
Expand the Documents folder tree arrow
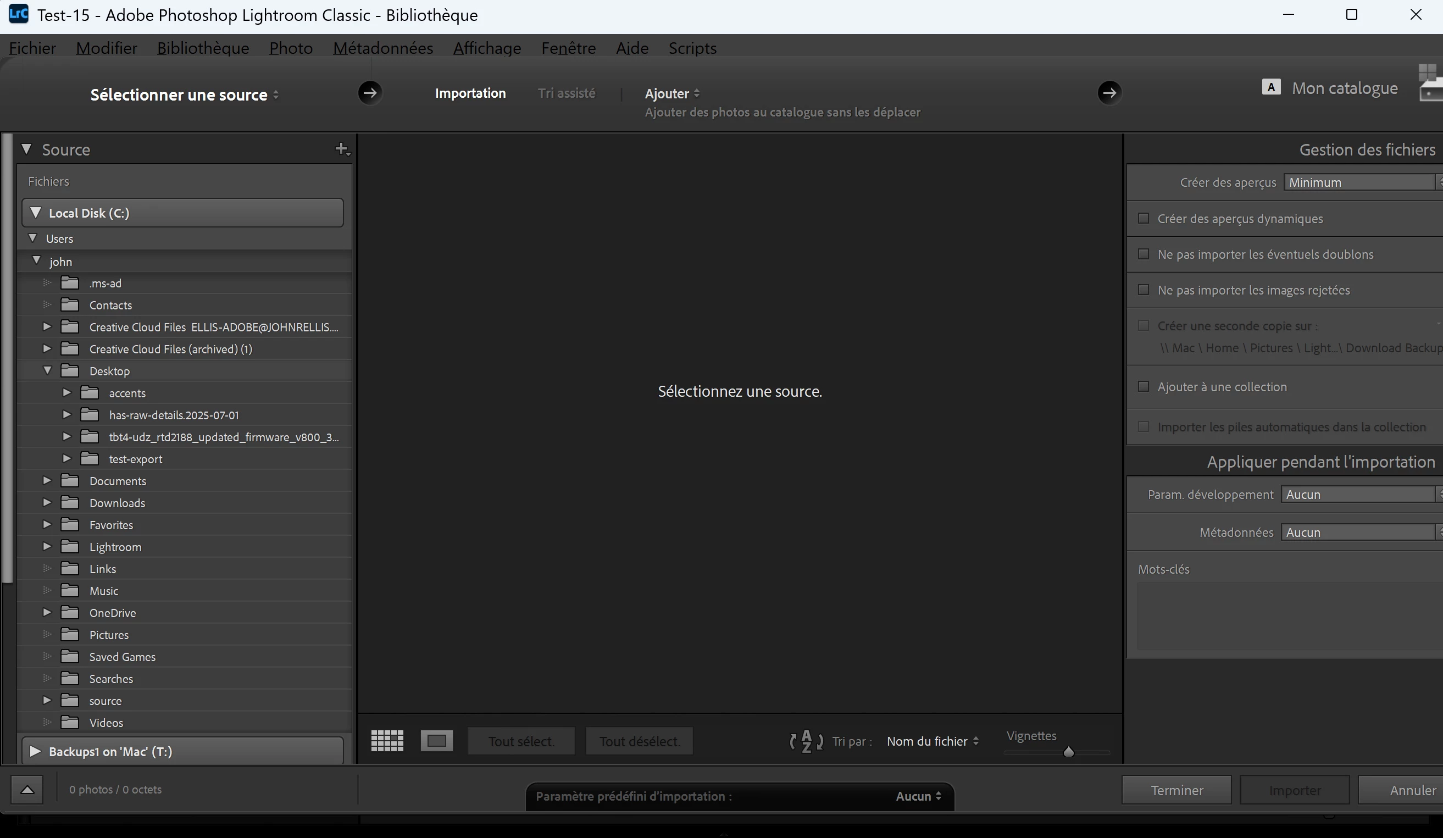click(47, 481)
